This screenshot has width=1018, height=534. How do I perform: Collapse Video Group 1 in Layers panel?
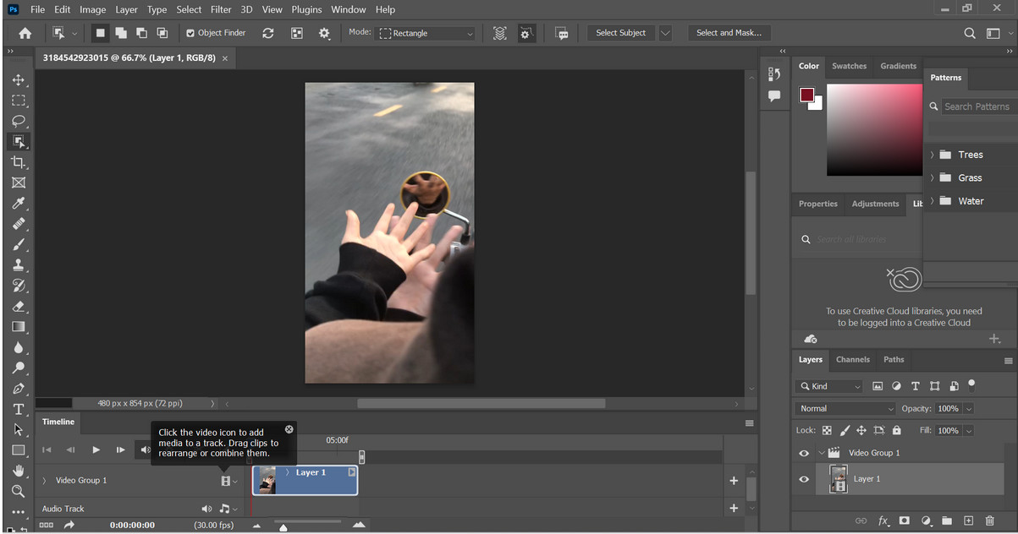tap(821, 453)
